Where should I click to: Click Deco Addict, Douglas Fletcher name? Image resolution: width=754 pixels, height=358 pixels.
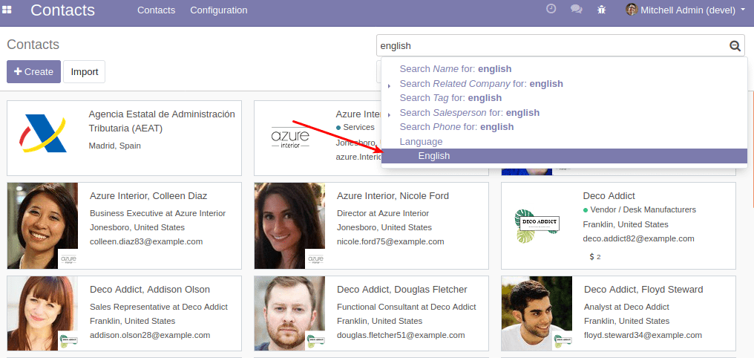[x=402, y=289]
